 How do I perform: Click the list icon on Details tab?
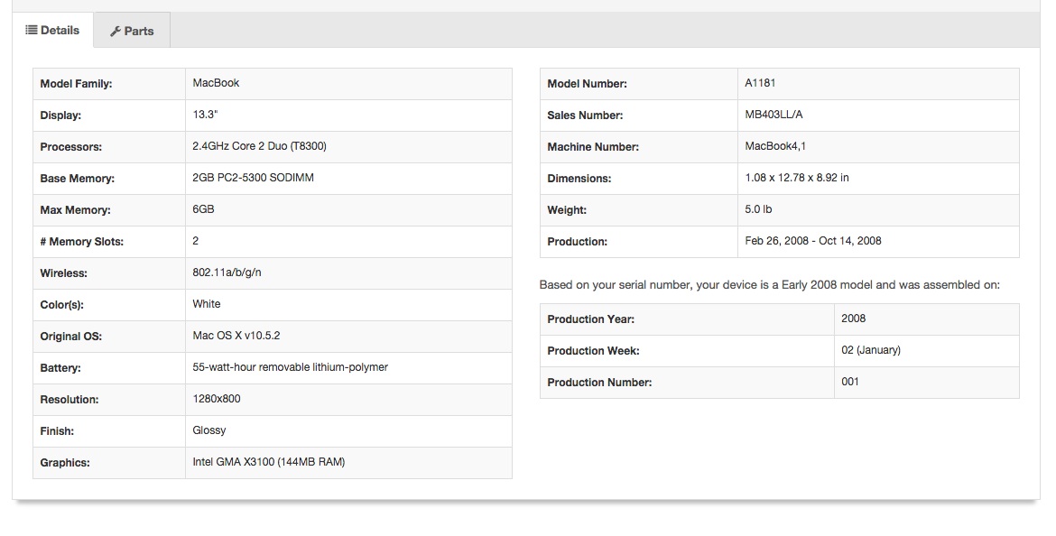(x=31, y=30)
